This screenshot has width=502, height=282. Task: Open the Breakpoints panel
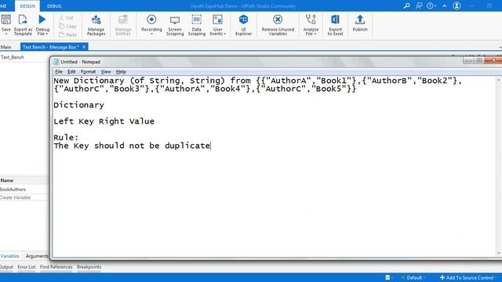pyautogui.click(x=89, y=266)
